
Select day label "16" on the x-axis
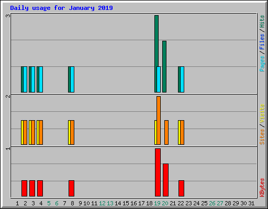pos(133,203)
